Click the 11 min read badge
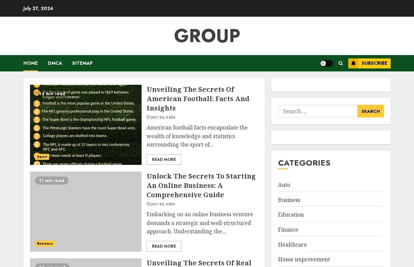 click(x=52, y=181)
